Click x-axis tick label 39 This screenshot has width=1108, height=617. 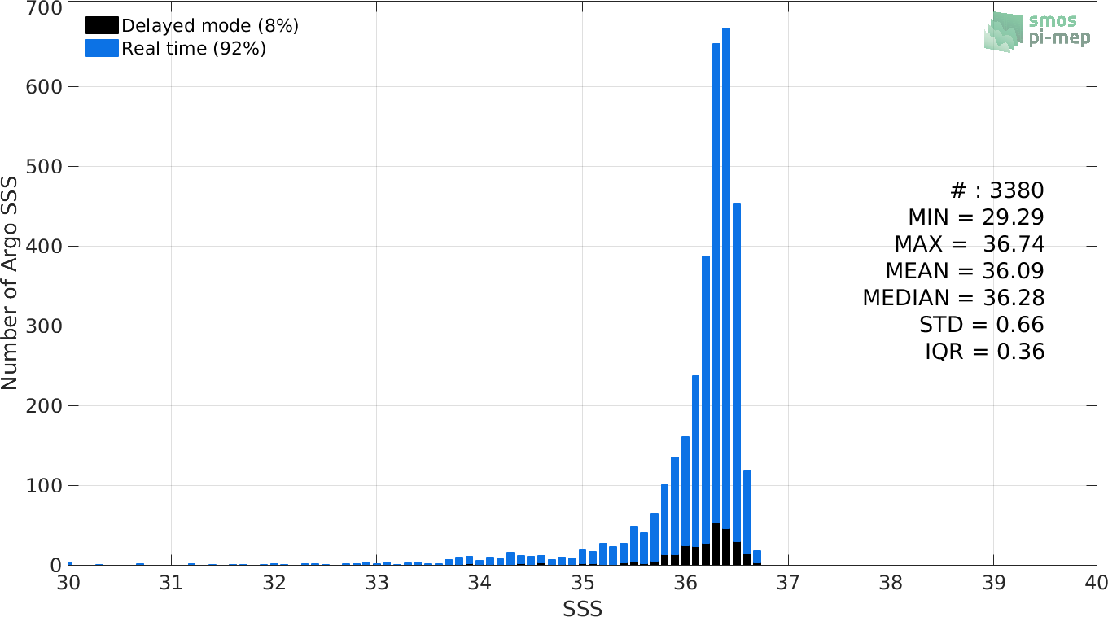(x=993, y=584)
